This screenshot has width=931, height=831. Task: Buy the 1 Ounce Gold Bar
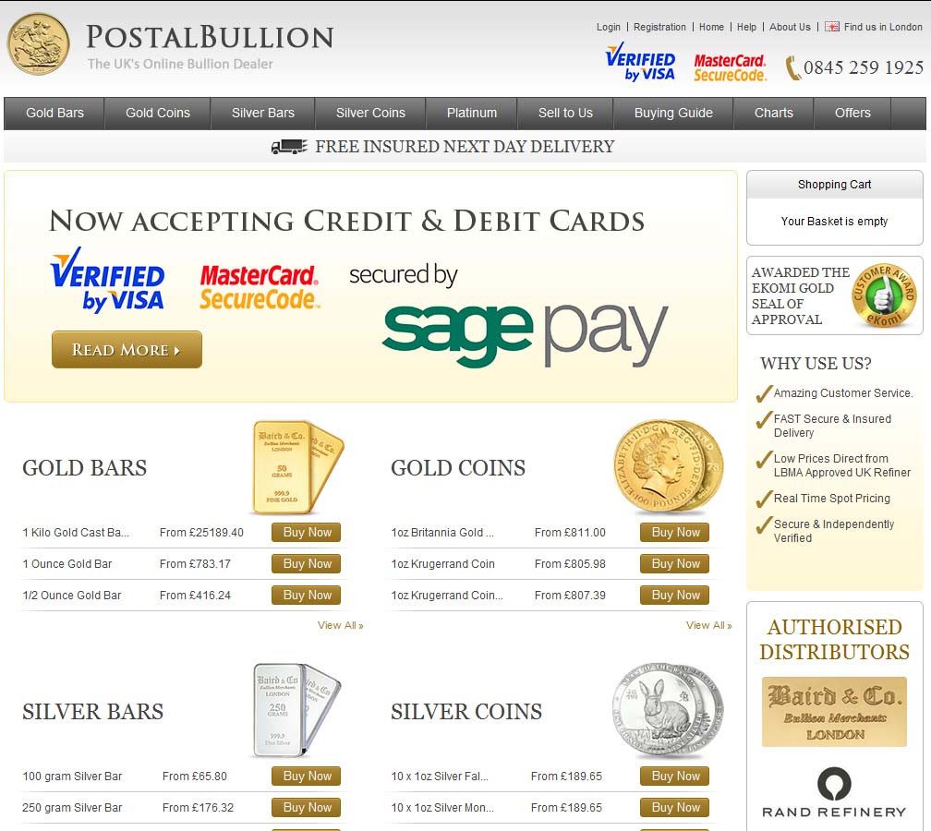click(x=307, y=563)
